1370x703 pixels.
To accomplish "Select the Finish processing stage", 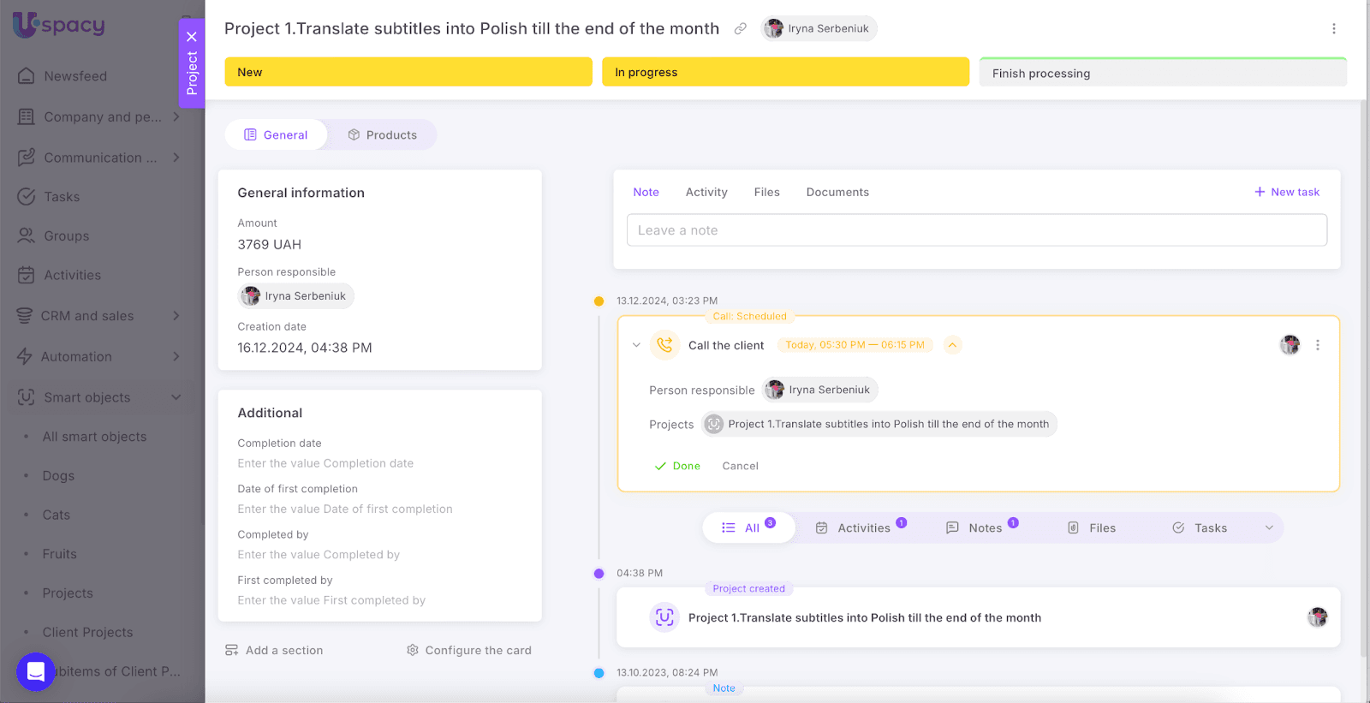I will point(1162,73).
